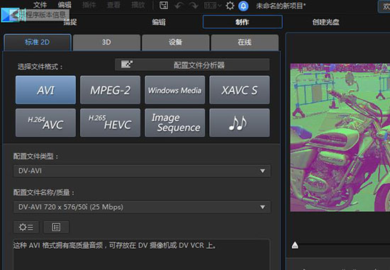390x270 pixels.
Task: Click the 选择文件格式 label
Action: coord(40,67)
